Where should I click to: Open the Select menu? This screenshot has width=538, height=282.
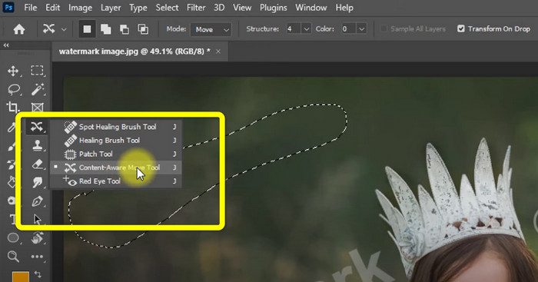pyautogui.click(x=167, y=8)
